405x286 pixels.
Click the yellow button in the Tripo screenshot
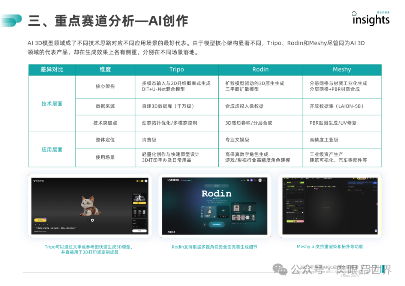click(x=40, y=220)
